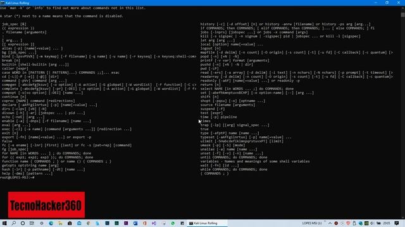The width and height of the screenshot is (405, 227).
Task: Click the 'continue [n]' line
Action: point(14,96)
